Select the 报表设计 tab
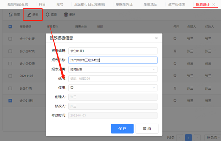Viewport: 221px width, 141px height. (203, 4)
